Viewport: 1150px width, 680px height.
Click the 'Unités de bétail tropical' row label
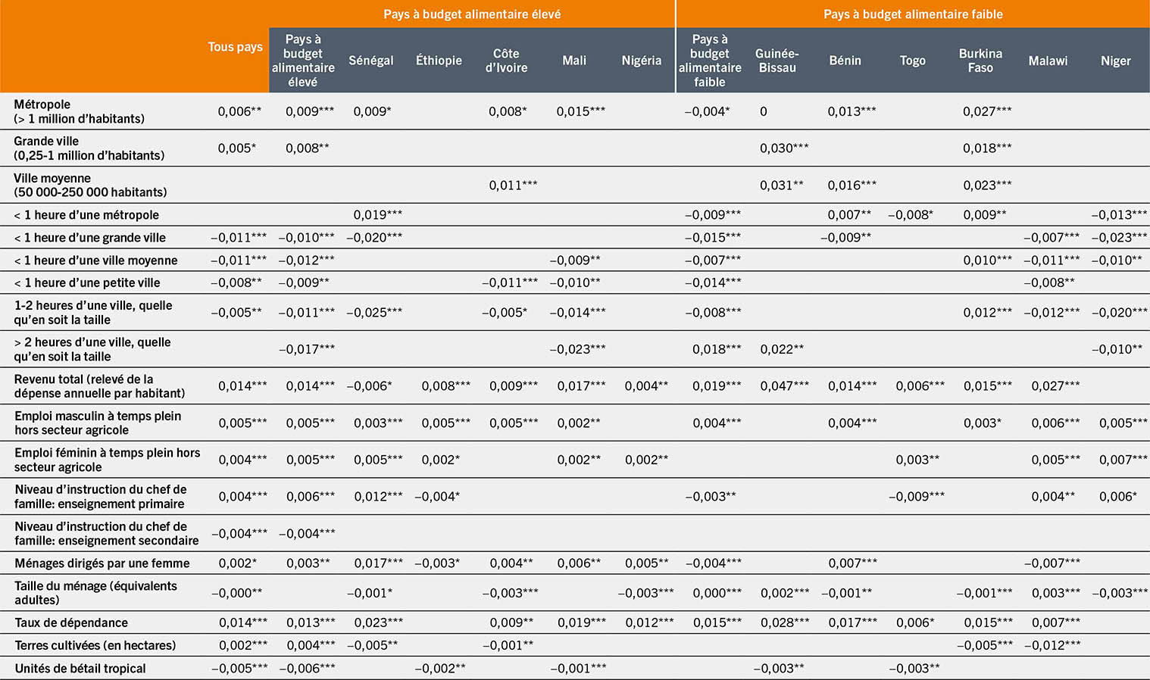(x=80, y=668)
